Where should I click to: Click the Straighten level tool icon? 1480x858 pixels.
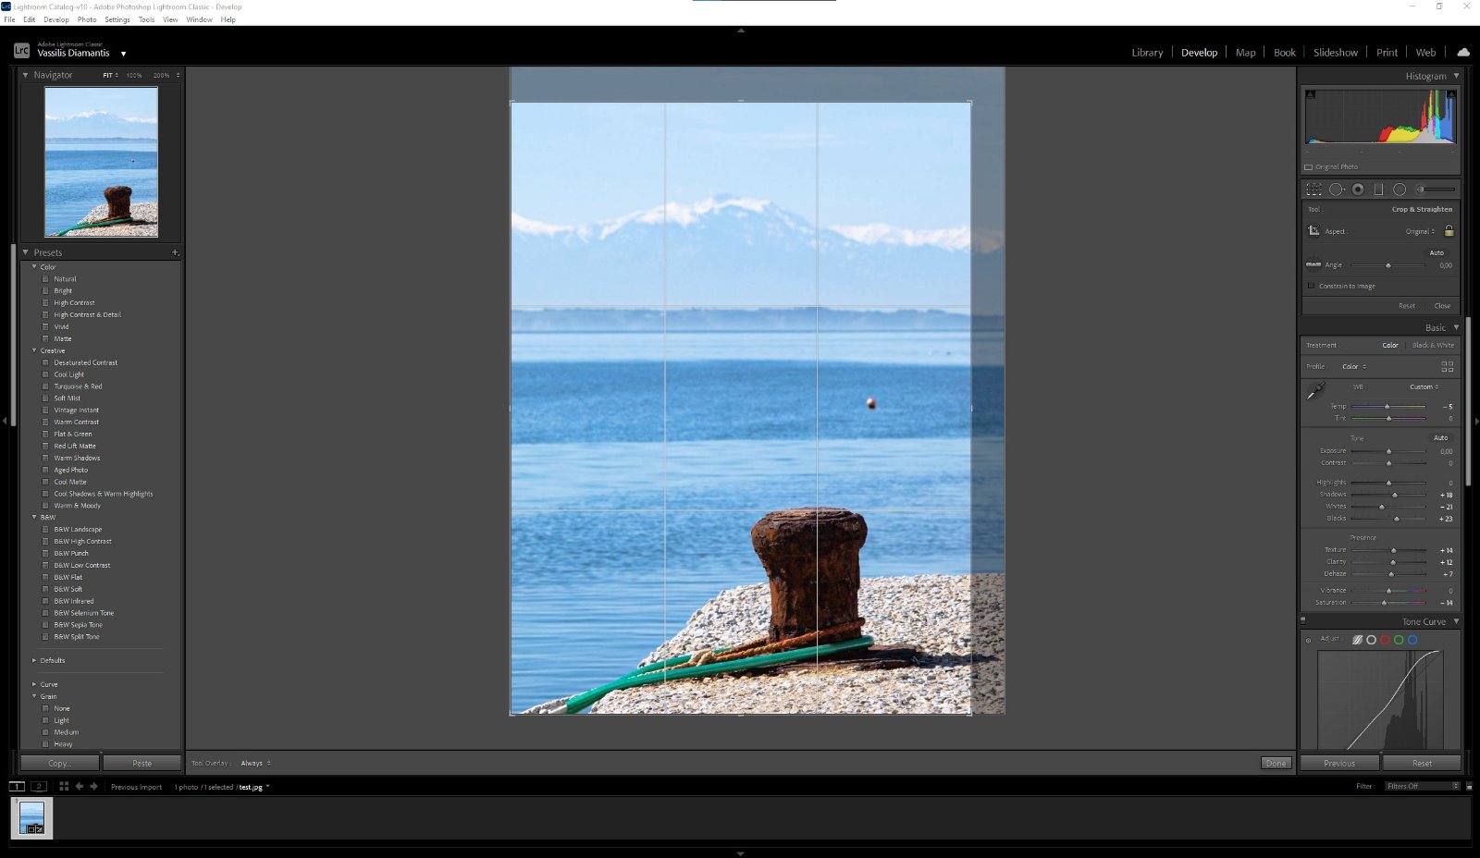pos(1313,264)
